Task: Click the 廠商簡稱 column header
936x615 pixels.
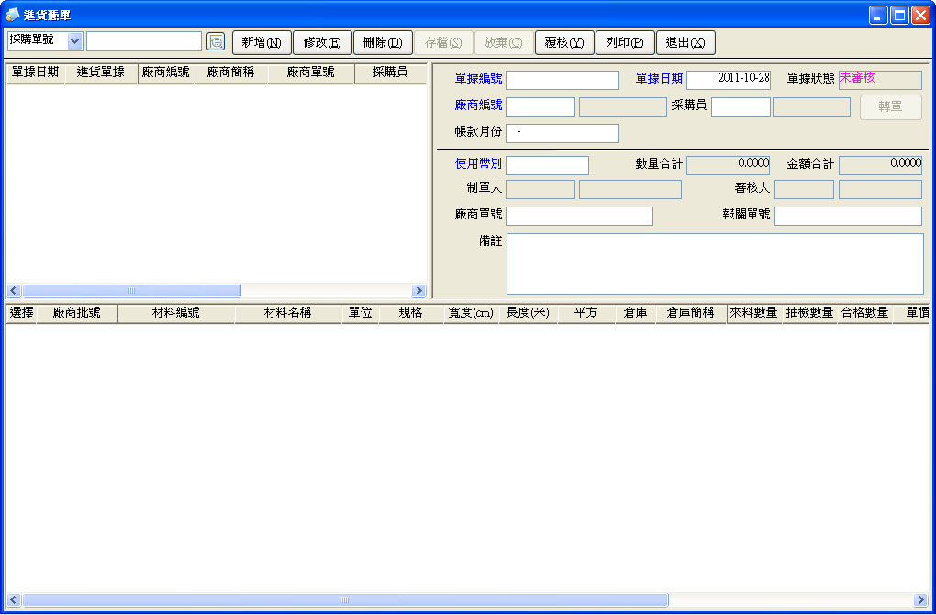Action: [x=231, y=73]
